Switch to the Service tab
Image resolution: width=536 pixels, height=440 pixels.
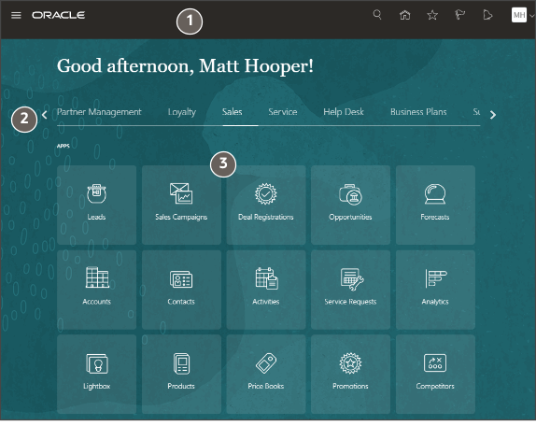[283, 112]
